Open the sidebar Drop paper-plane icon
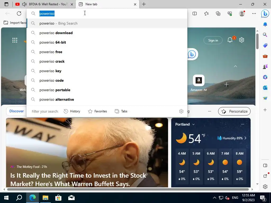 pyautogui.click(x=265, y=98)
